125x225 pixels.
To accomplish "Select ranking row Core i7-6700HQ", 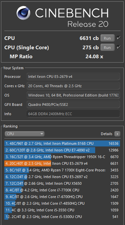I will (62, 197).
